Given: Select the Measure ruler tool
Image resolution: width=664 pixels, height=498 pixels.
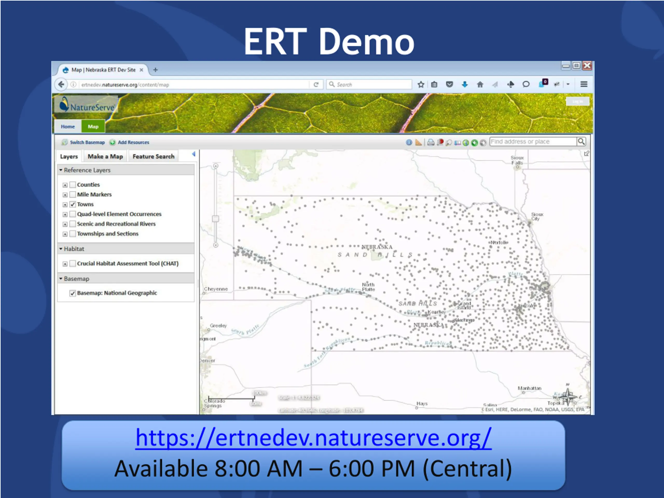Looking at the screenshot, I should [x=418, y=142].
